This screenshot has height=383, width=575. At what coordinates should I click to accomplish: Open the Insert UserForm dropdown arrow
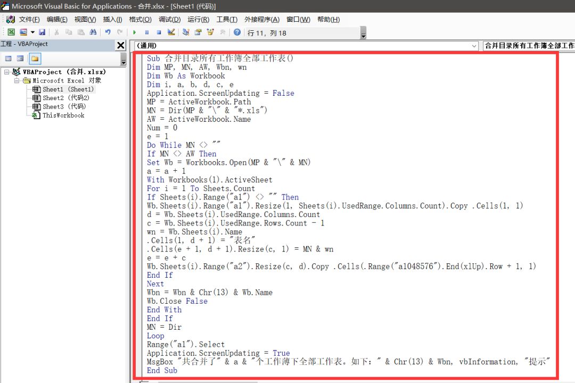pos(32,32)
